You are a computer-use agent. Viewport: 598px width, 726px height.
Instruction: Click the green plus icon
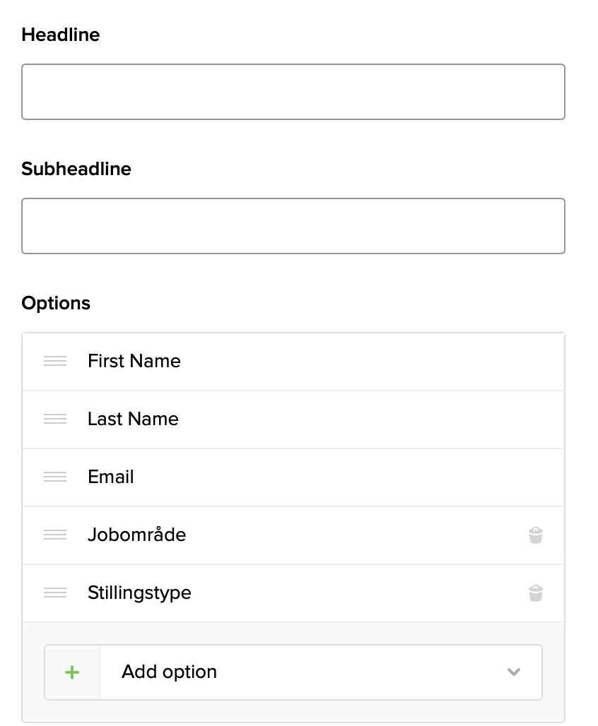coord(72,672)
